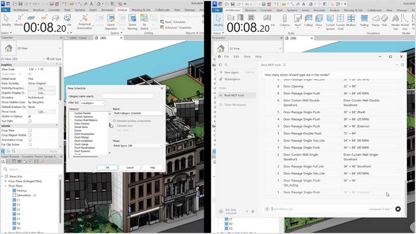The width and height of the screenshot is (416, 234).
Task: Select the Floor tool
Action: (319, 21)
